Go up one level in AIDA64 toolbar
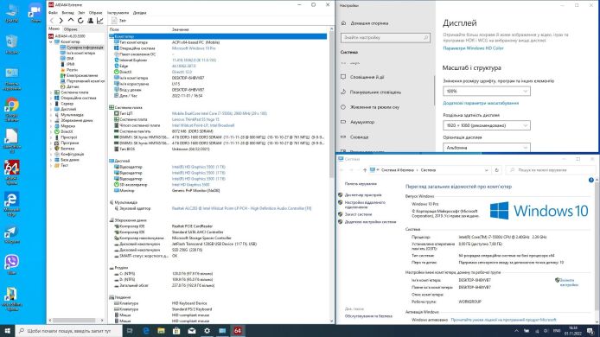Screen dimensions: 600x337 pyautogui.click(x=71, y=21)
